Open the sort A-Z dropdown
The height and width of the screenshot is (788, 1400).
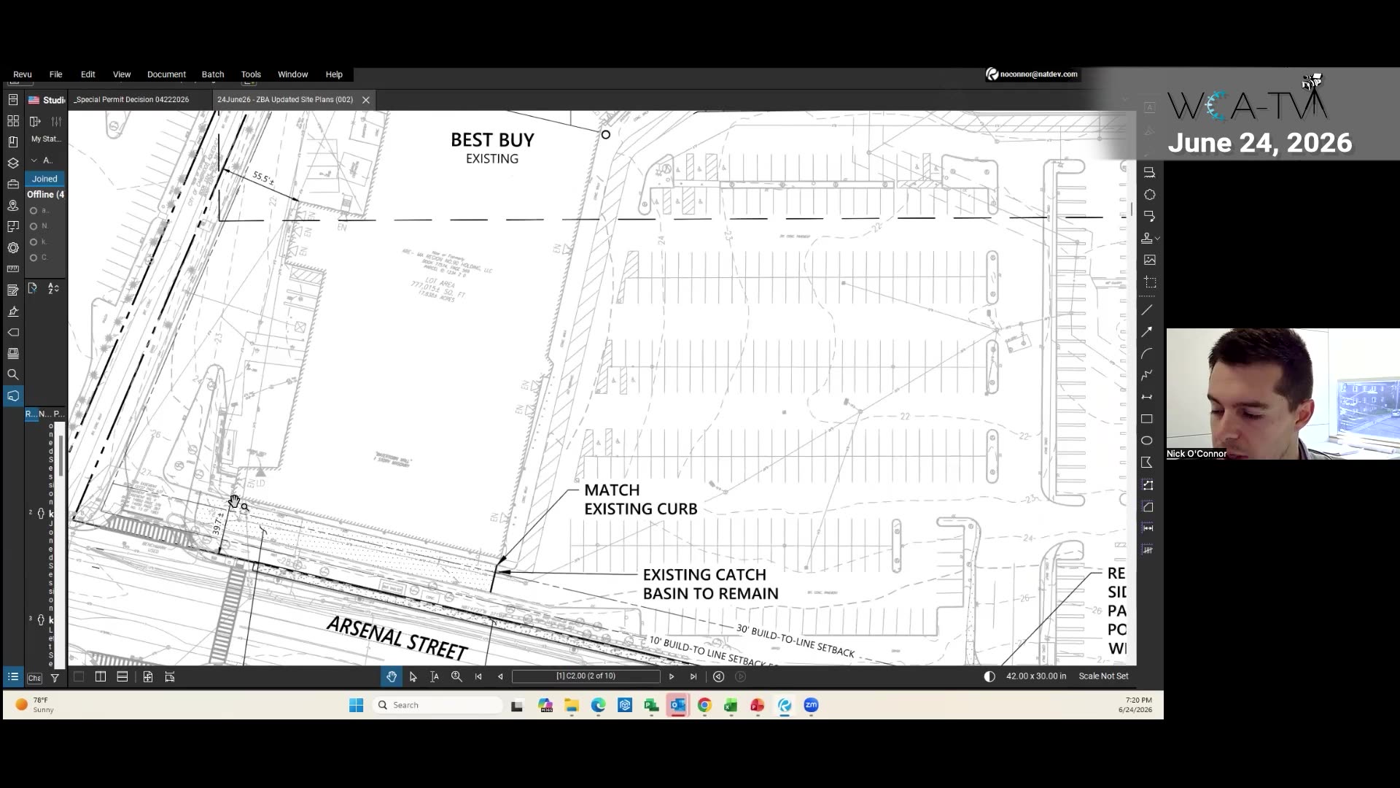(53, 289)
